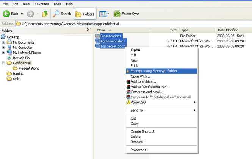Select the Agreement.docx file
The width and height of the screenshot is (252, 159).
point(113,41)
